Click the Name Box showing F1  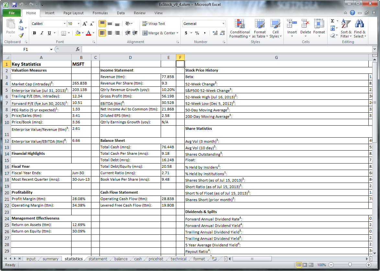26,50
